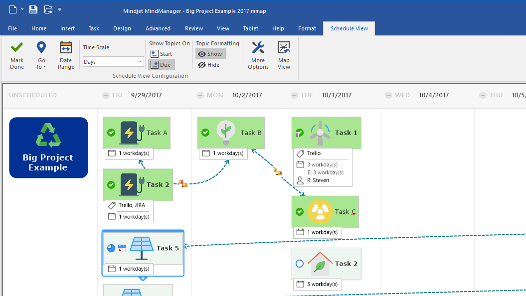The width and height of the screenshot is (526, 296).
Task: Toggle the green checkmark on Task A
Action: click(111, 133)
